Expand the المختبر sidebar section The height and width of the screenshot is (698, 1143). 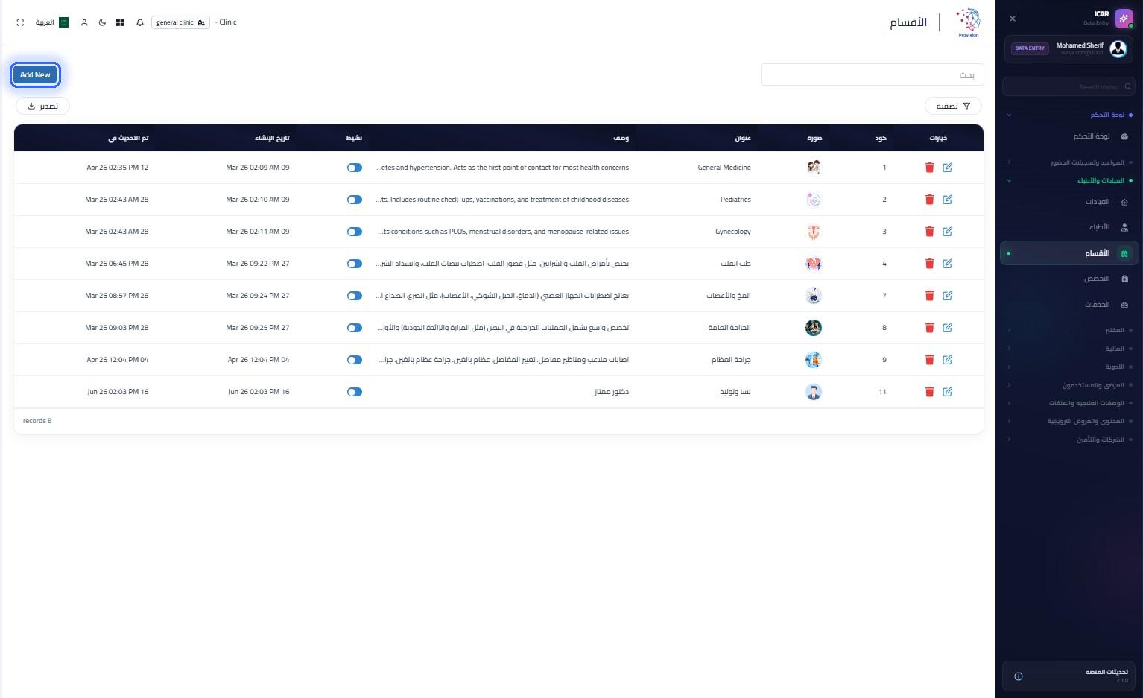coord(1070,330)
